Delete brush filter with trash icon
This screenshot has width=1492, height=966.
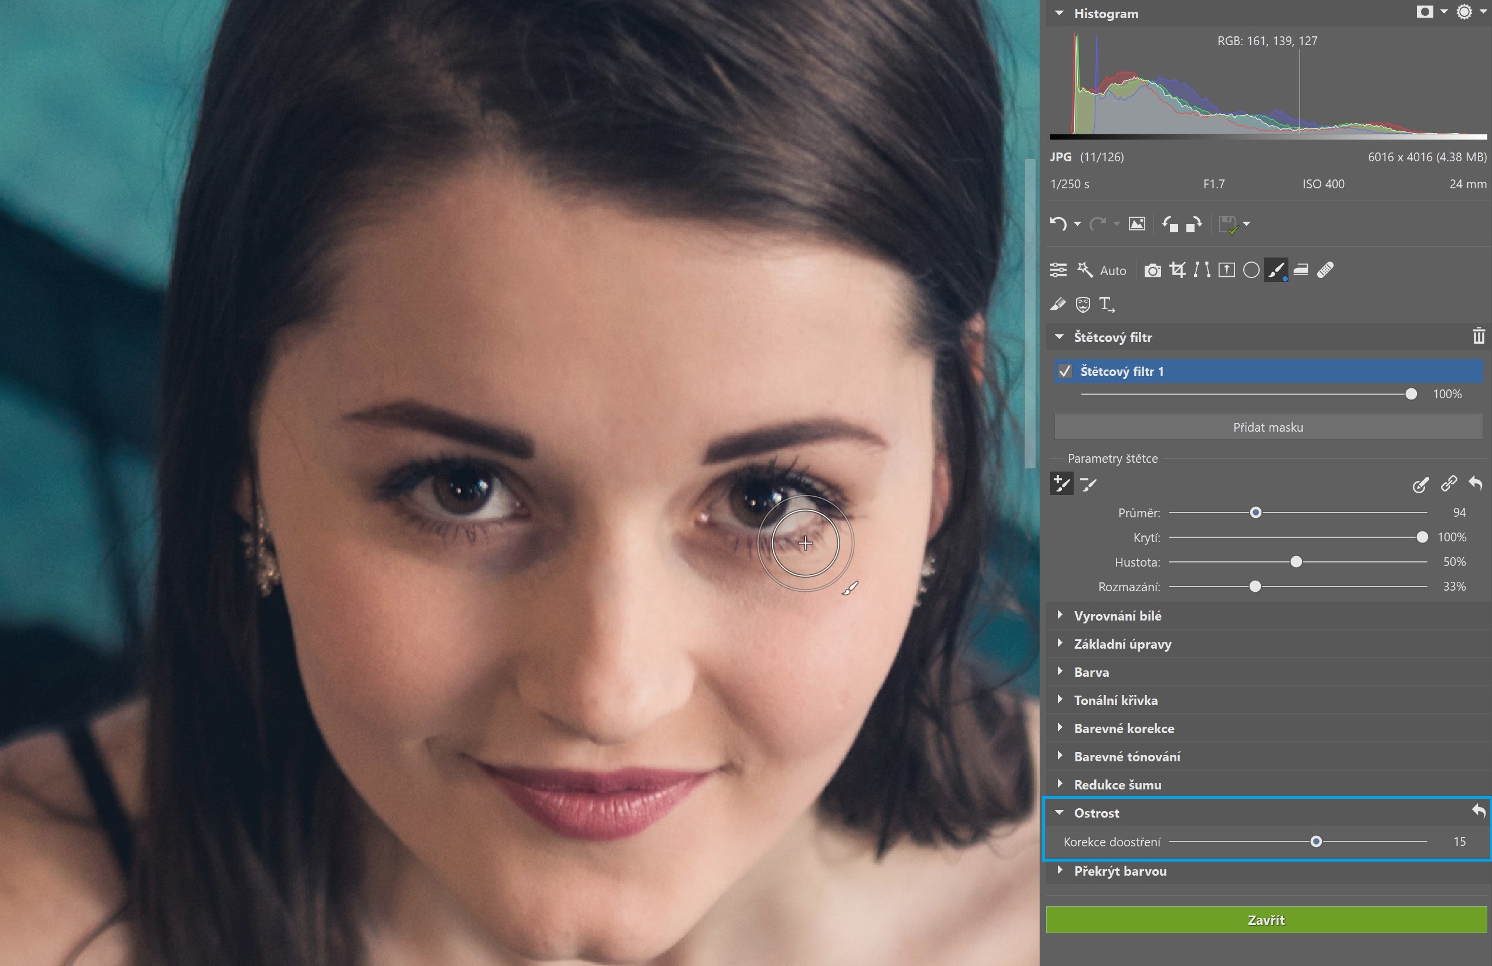[x=1478, y=337]
